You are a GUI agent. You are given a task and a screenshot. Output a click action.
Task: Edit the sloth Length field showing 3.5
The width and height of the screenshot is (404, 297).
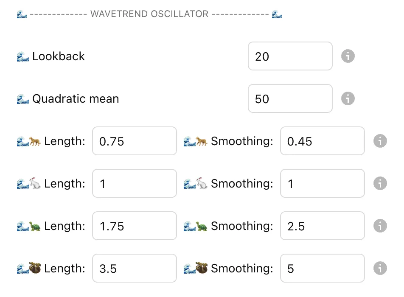134,268
